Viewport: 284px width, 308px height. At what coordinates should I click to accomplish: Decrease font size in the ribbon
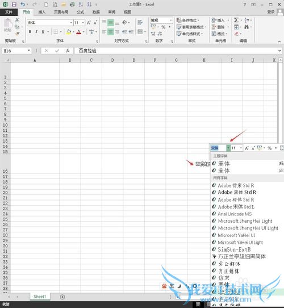coord(95,23)
